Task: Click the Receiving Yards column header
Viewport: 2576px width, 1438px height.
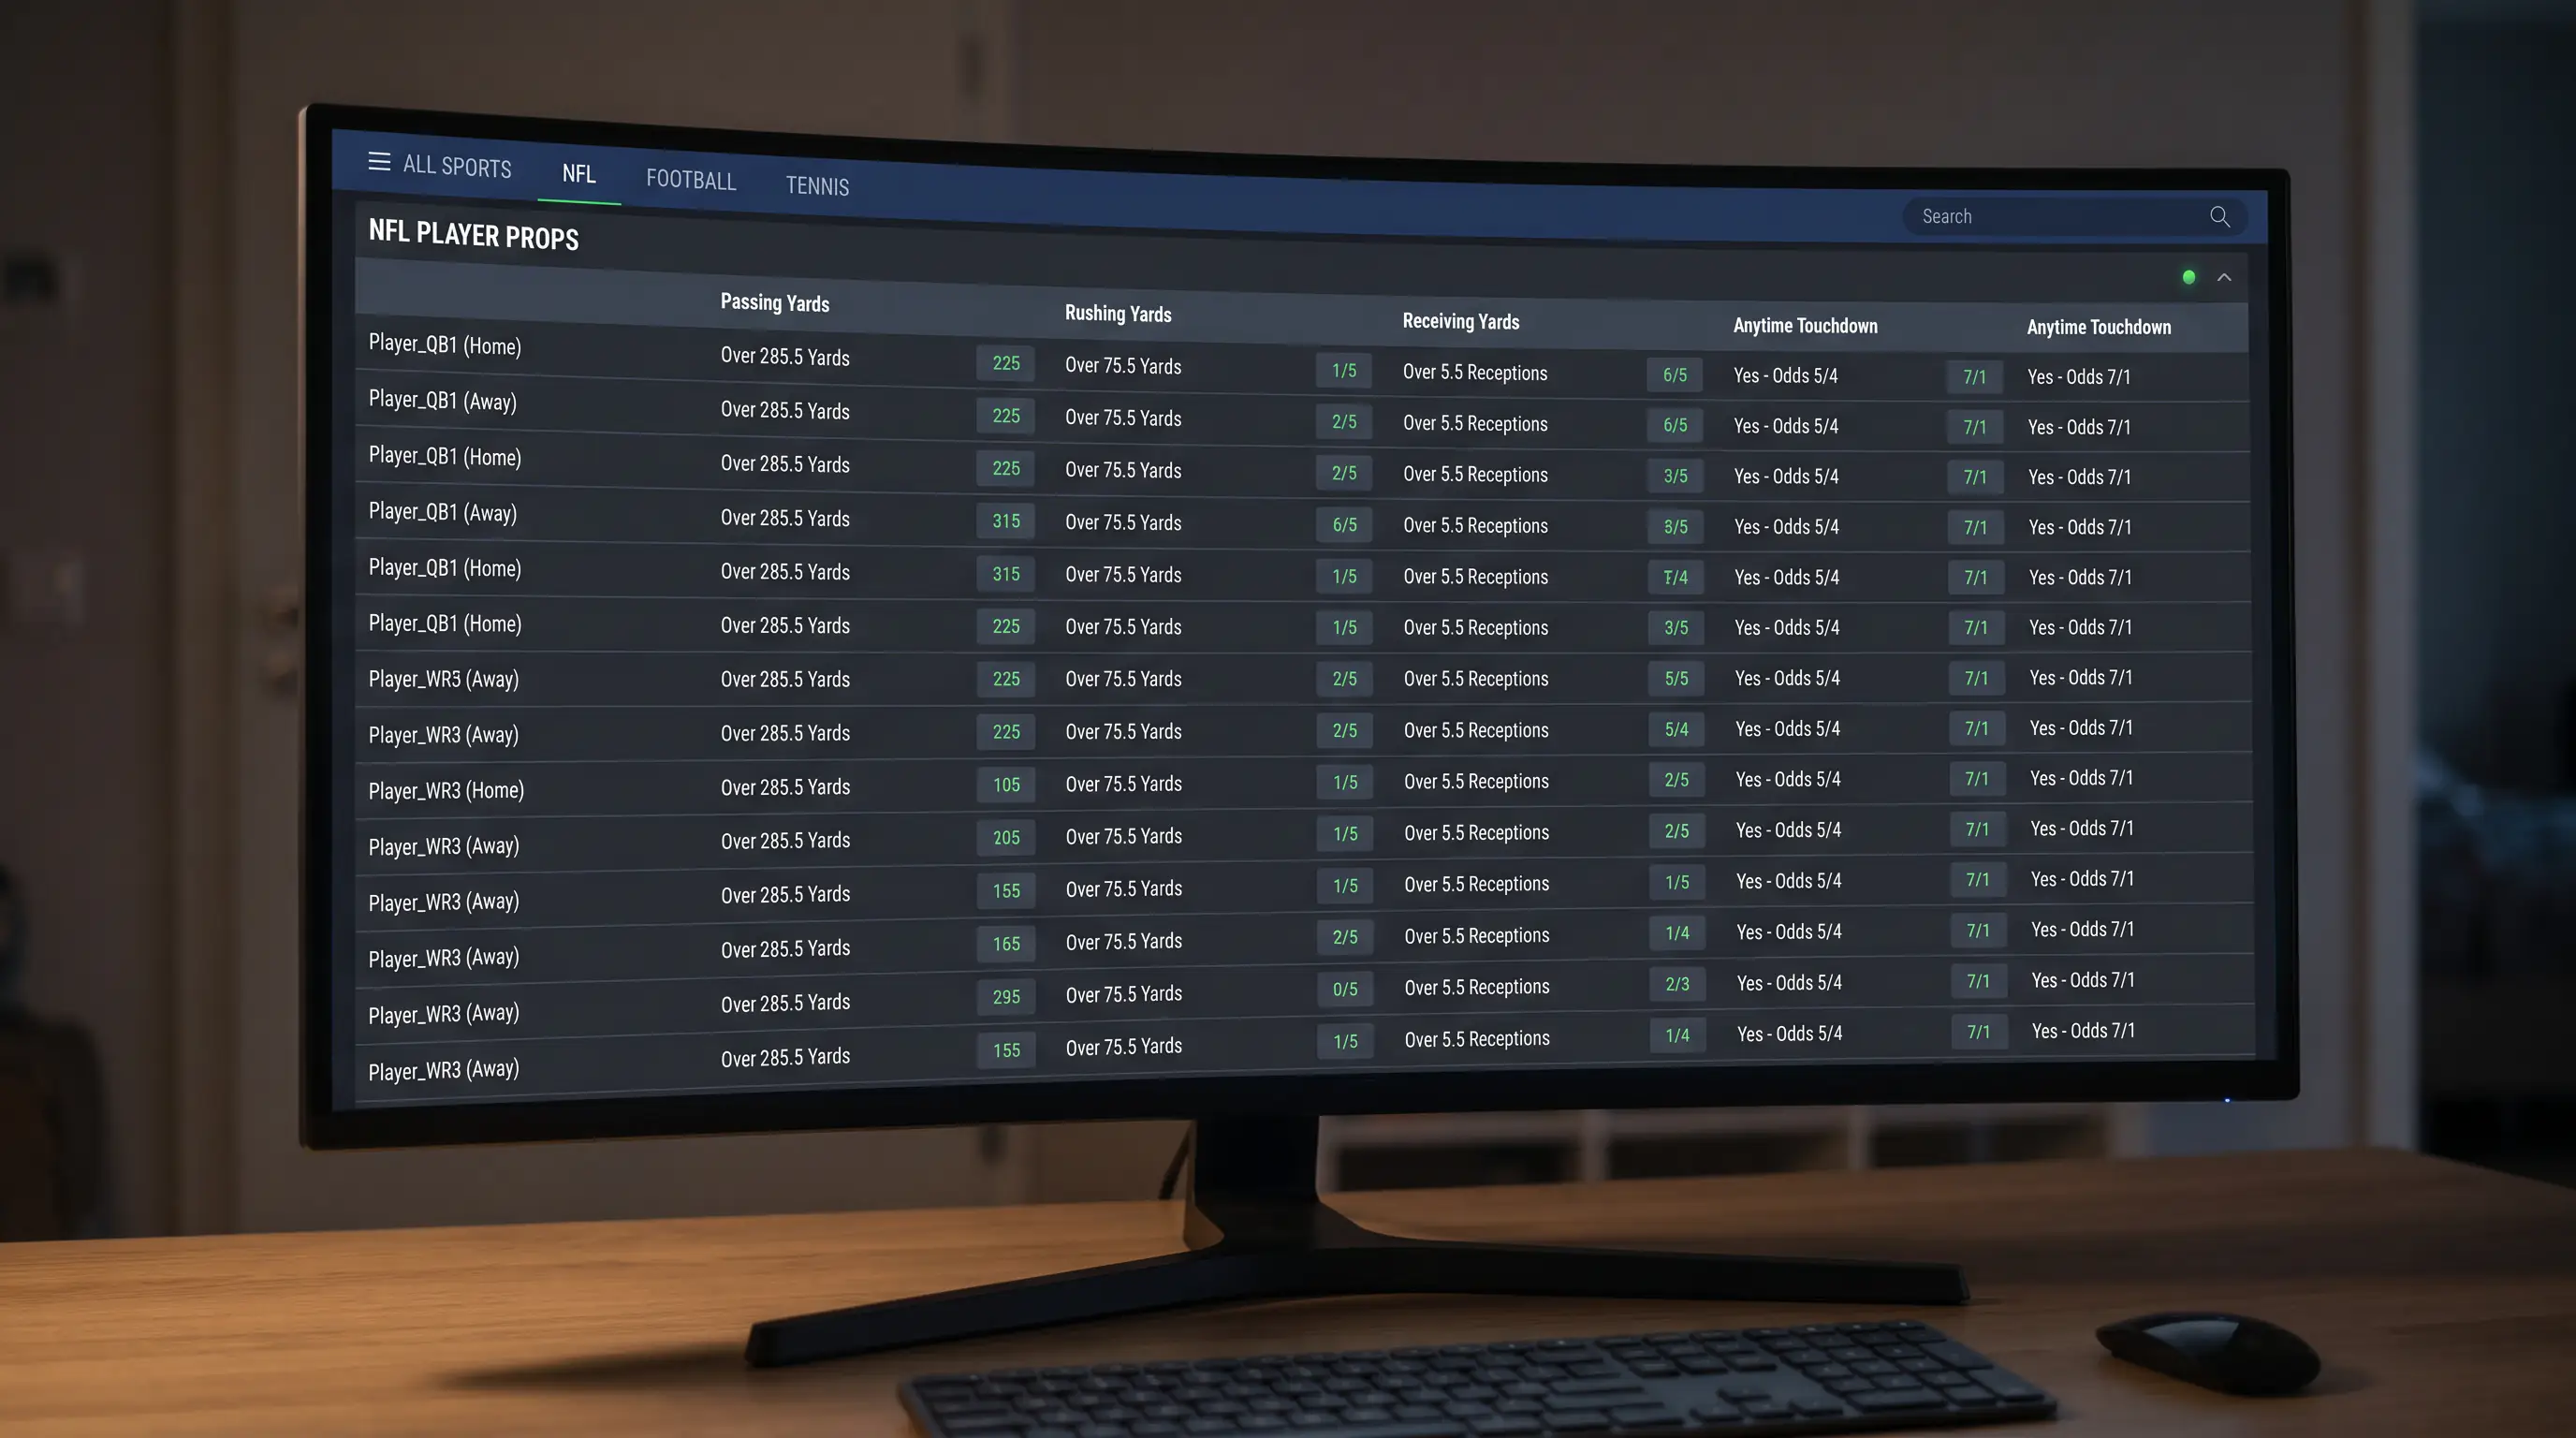Action: (x=1461, y=321)
